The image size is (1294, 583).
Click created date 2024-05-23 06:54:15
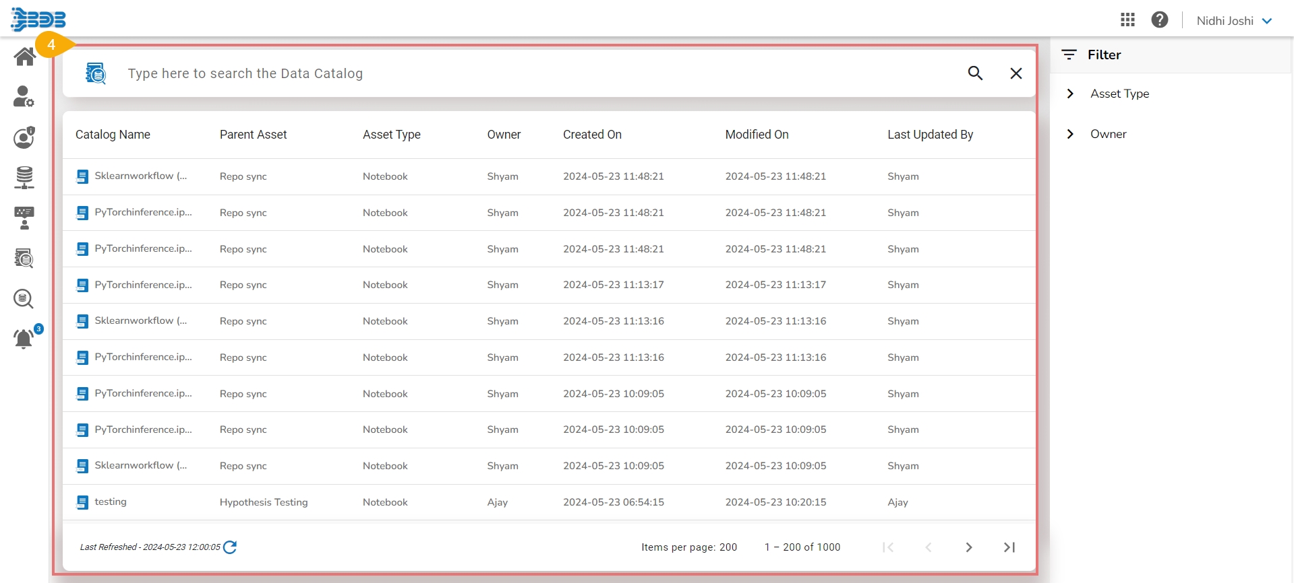click(x=614, y=502)
